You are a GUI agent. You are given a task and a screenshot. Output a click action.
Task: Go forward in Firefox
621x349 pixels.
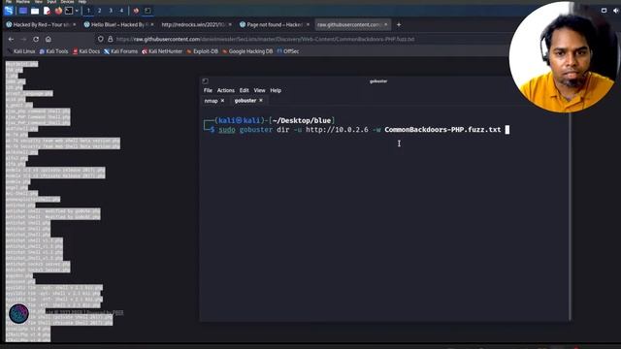[23, 39]
